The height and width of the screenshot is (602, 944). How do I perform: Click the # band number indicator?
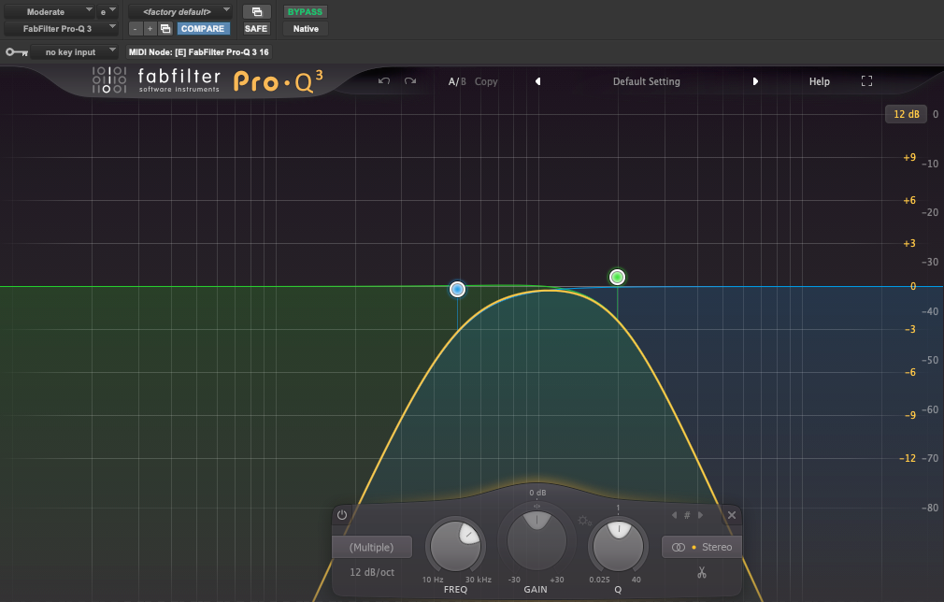click(x=687, y=515)
